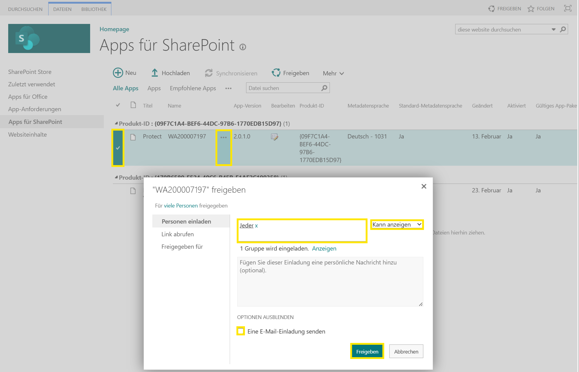Click the page title info icon

(x=243, y=47)
